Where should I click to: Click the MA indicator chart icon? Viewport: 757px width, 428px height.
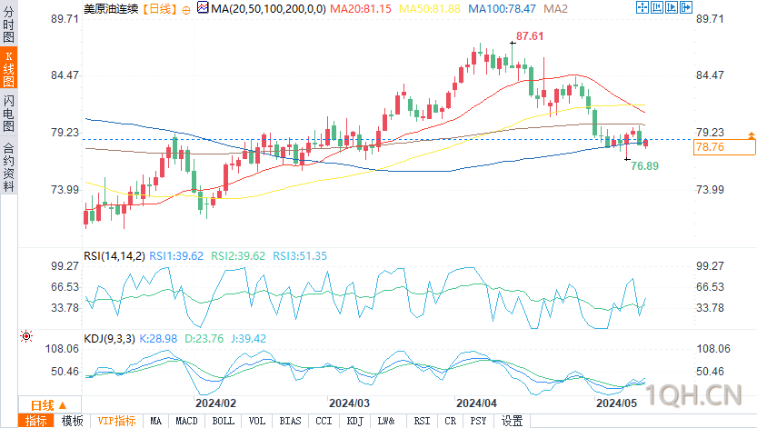(x=204, y=7)
